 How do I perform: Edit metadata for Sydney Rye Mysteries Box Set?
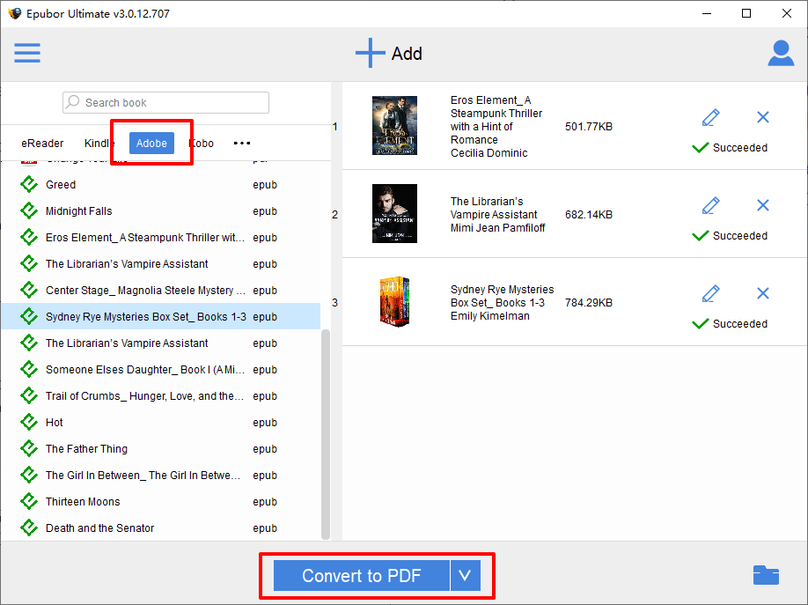[710, 294]
